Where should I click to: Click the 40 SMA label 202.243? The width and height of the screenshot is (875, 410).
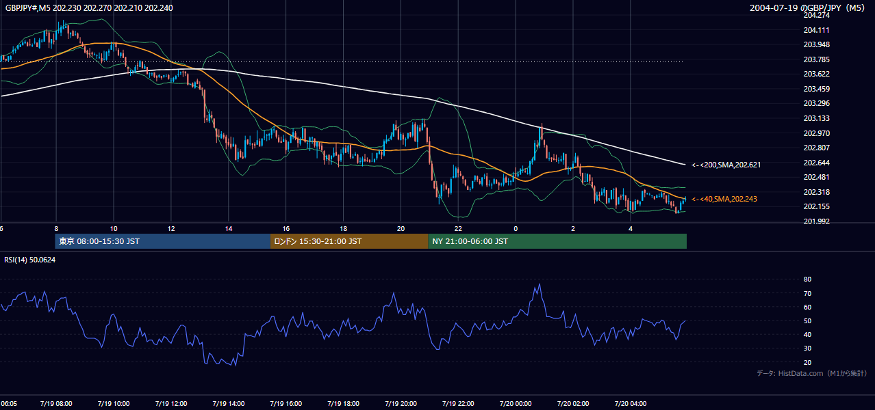click(725, 199)
